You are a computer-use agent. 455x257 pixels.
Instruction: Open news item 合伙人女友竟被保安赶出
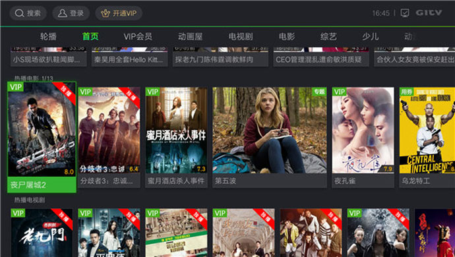pos(414,57)
